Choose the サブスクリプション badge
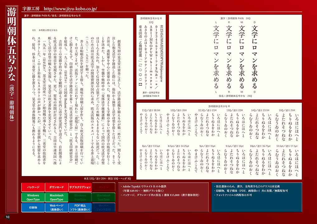Viewport: 317px width, 224px height. pos(80,187)
